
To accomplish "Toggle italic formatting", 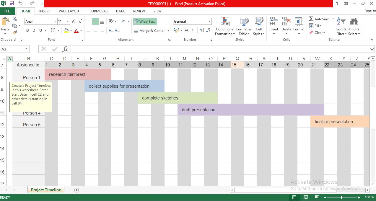I will coord(33,30).
